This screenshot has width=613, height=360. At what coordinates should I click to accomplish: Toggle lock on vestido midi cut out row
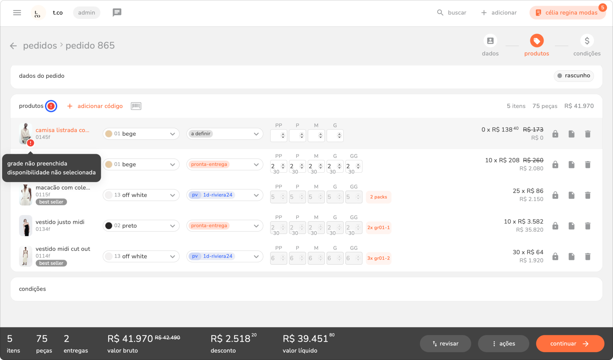point(555,256)
